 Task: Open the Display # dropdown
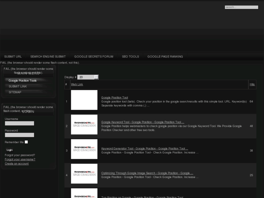point(88,77)
